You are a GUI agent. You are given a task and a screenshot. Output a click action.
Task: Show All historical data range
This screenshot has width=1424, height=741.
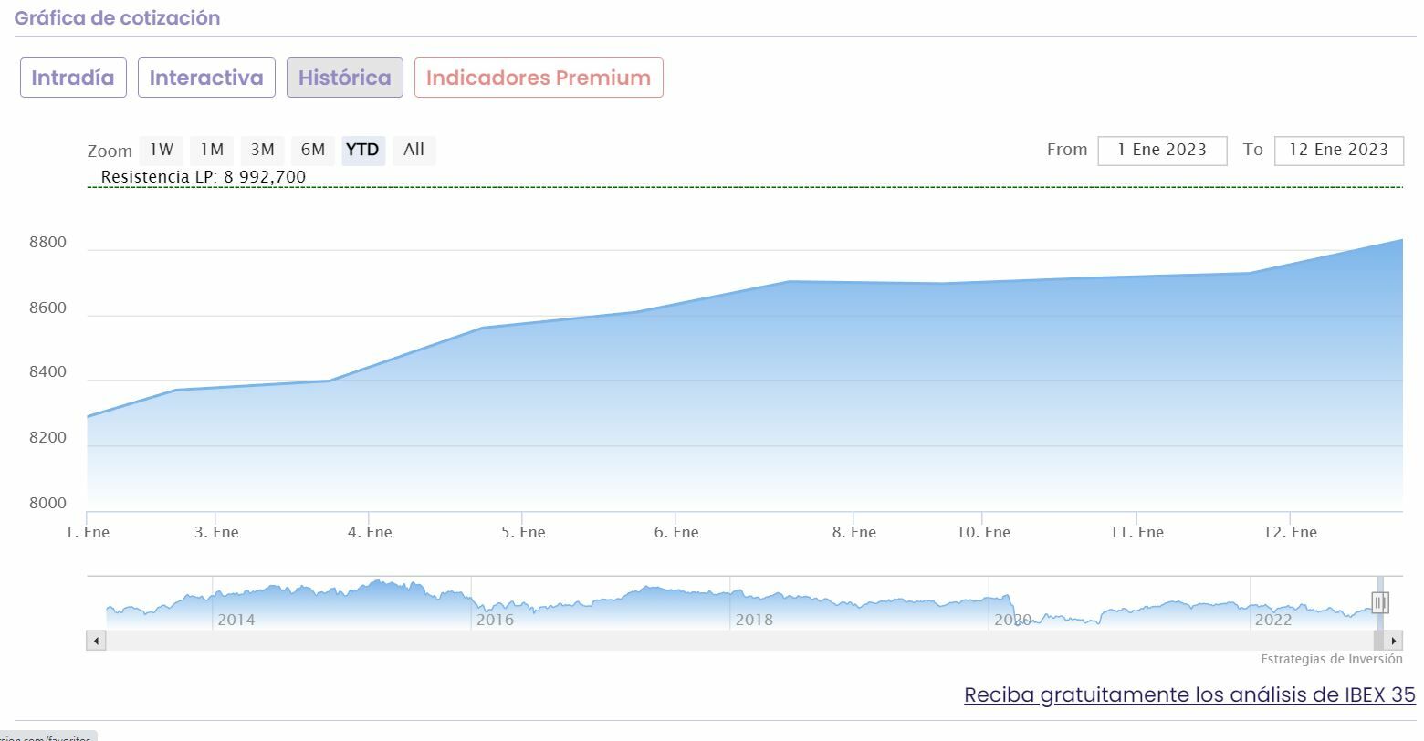point(414,150)
